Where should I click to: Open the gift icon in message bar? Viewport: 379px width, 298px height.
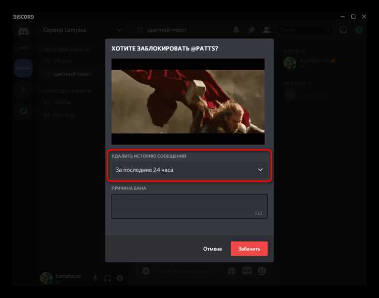pos(231,271)
